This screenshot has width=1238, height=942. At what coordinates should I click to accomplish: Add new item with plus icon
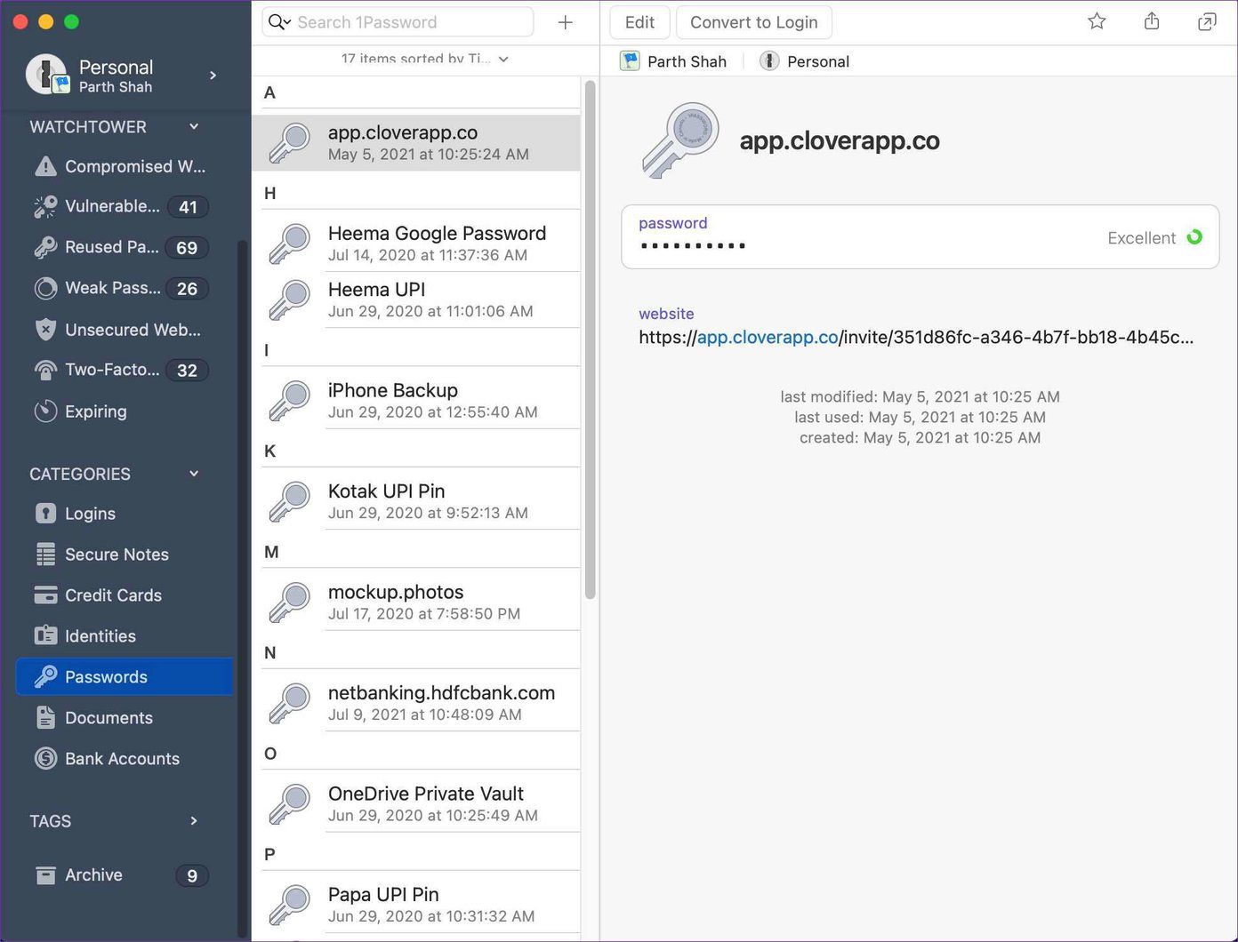(x=565, y=22)
